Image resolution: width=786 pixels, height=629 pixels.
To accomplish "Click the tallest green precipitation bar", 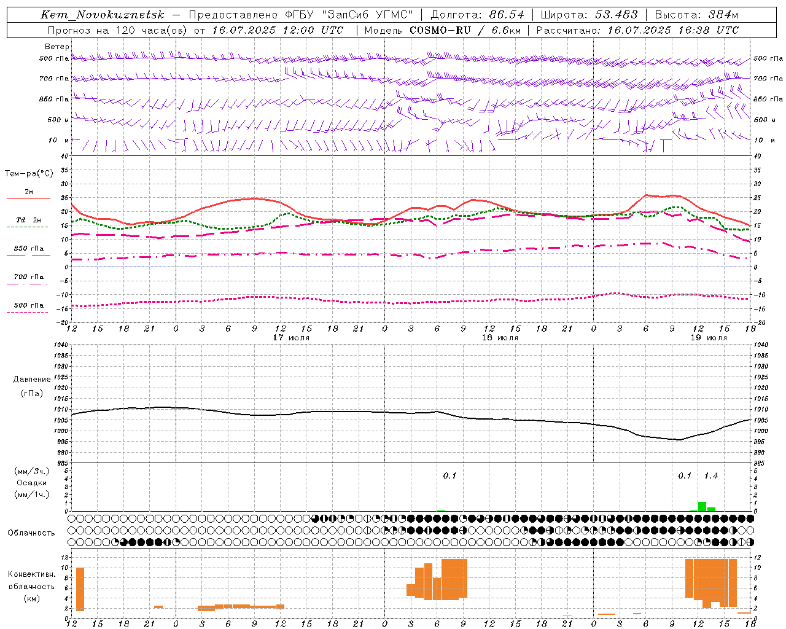I will (702, 506).
